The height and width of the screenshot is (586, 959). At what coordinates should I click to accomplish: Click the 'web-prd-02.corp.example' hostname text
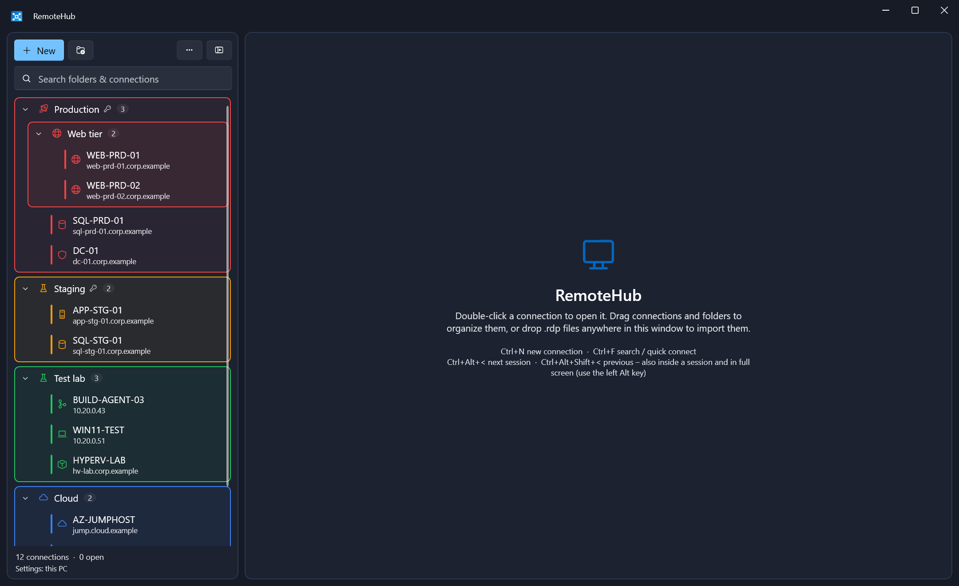[128, 196]
